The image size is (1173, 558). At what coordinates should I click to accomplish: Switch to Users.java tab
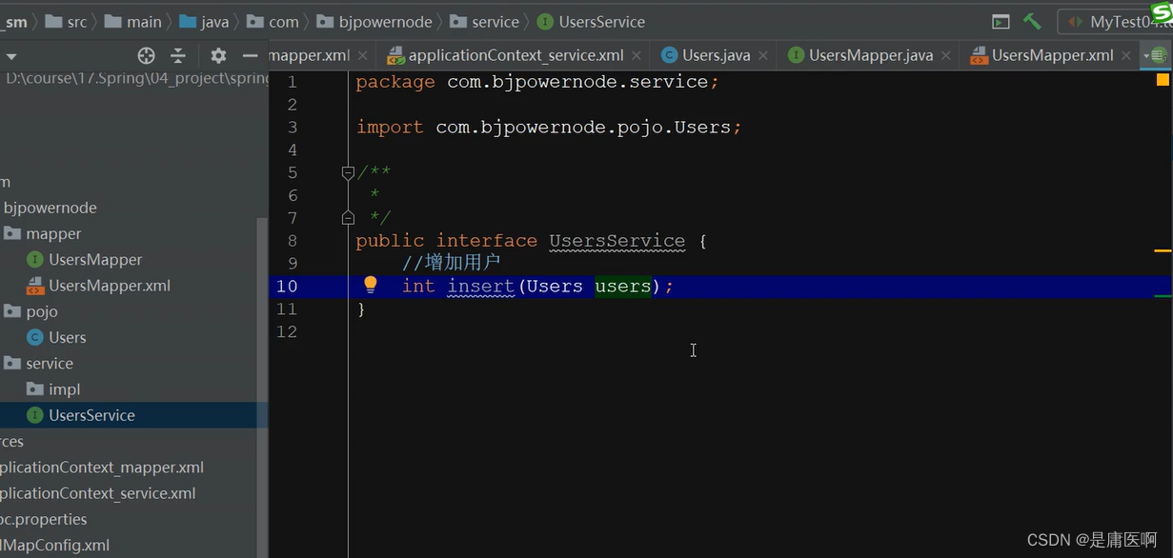[x=716, y=55]
